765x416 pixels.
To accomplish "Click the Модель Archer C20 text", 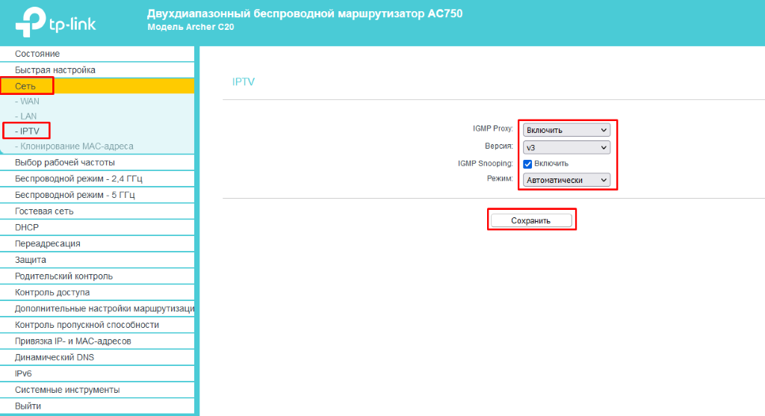I will point(191,27).
